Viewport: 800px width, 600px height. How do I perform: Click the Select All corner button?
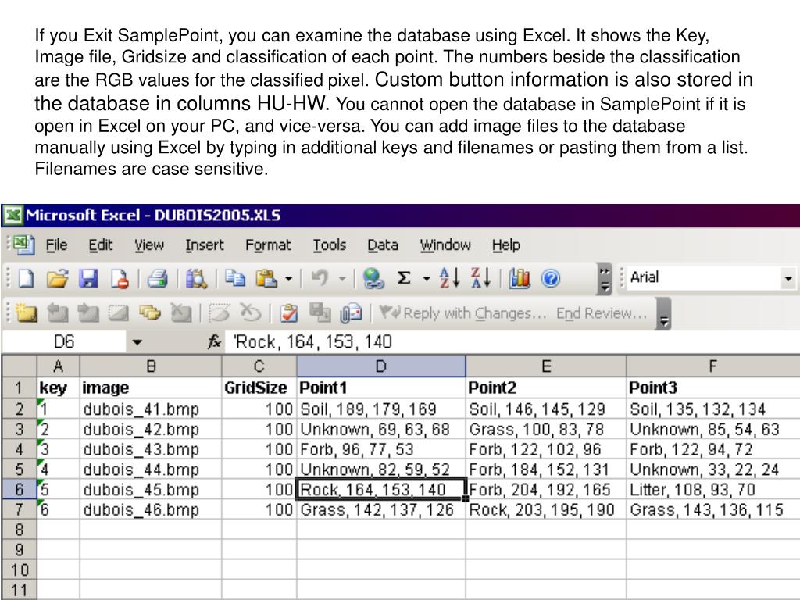19,366
